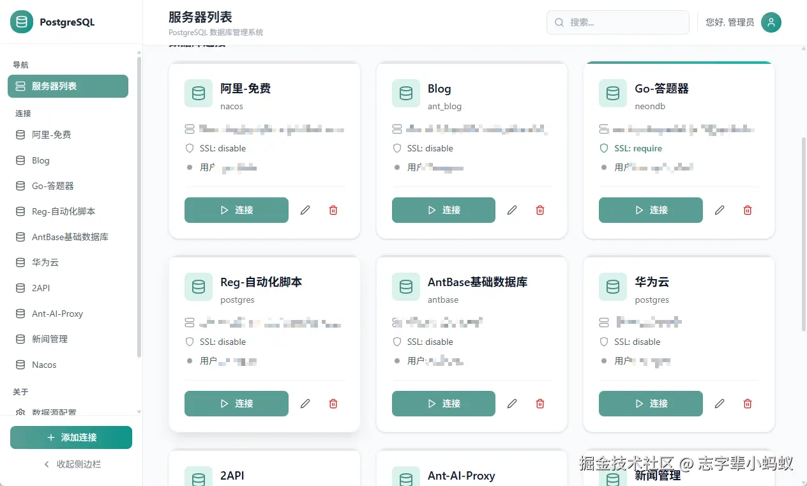807x486 pixels.
Task: Click database icon on Go-答题器 card
Action: point(613,93)
